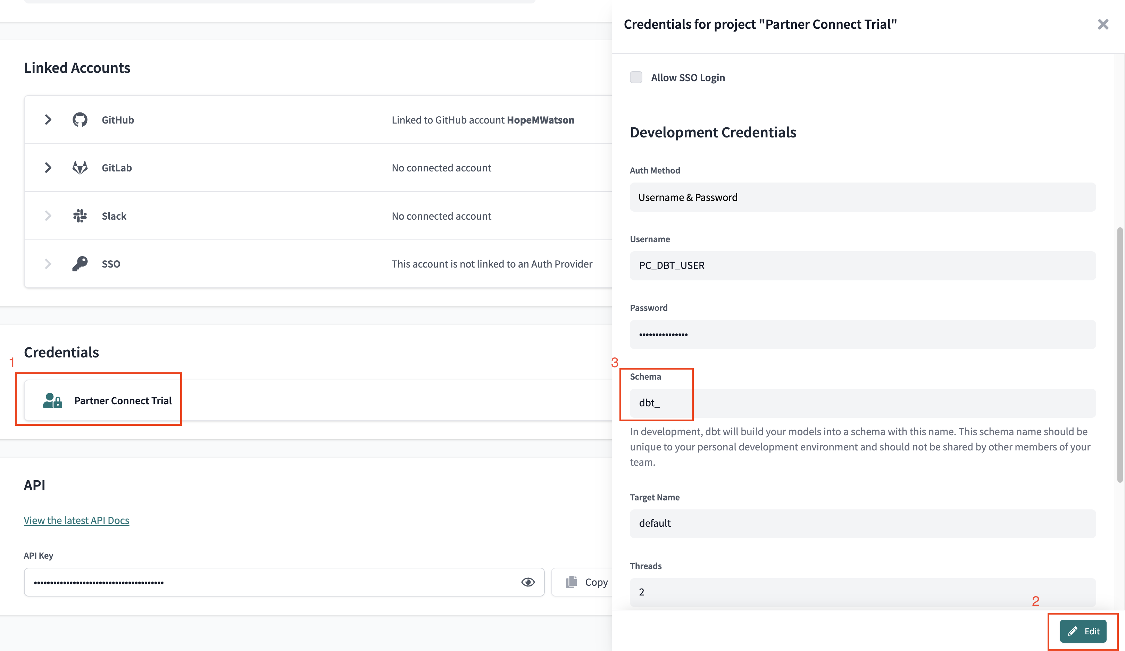The width and height of the screenshot is (1125, 651).
Task: Click the Threads value field showing 2
Action: pos(862,592)
